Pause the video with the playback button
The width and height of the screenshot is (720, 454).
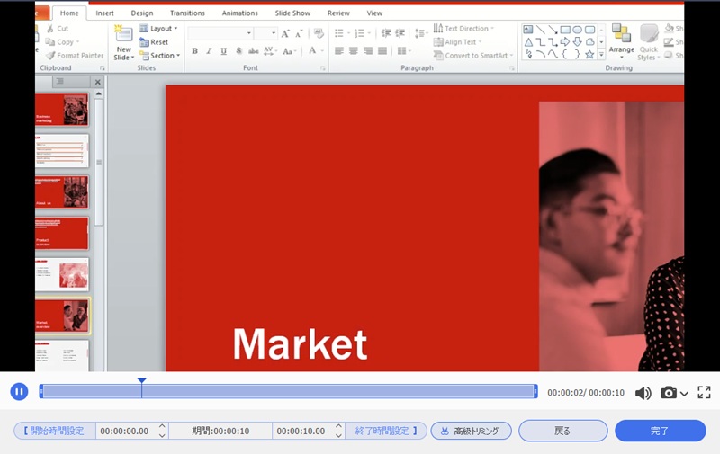click(x=19, y=392)
